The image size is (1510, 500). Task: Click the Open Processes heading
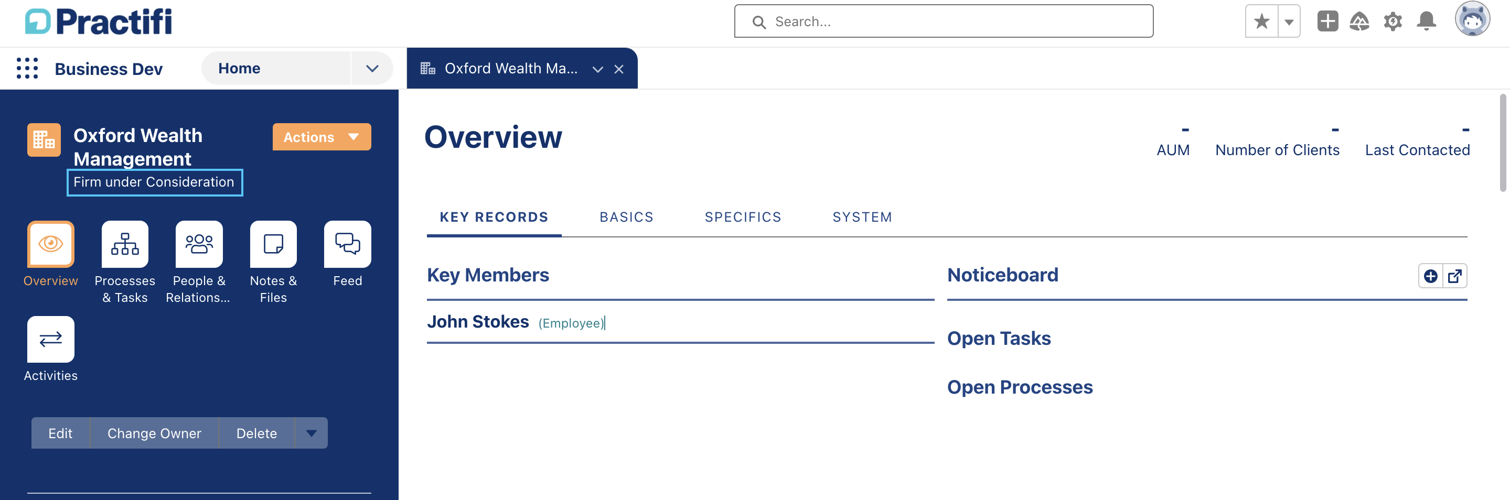click(1020, 387)
